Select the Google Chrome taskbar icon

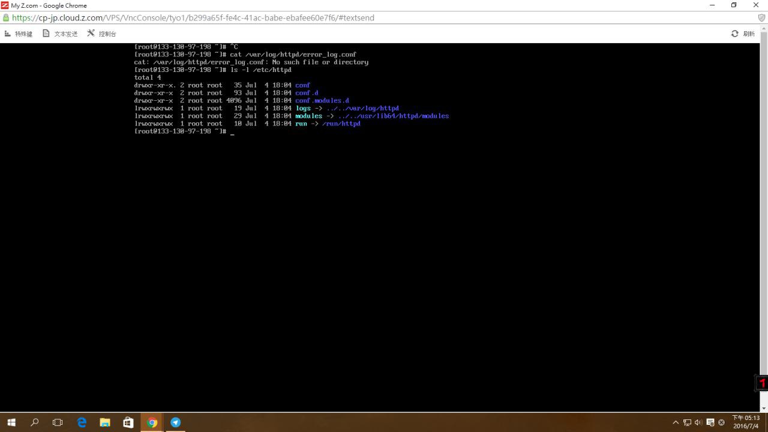pos(152,422)
